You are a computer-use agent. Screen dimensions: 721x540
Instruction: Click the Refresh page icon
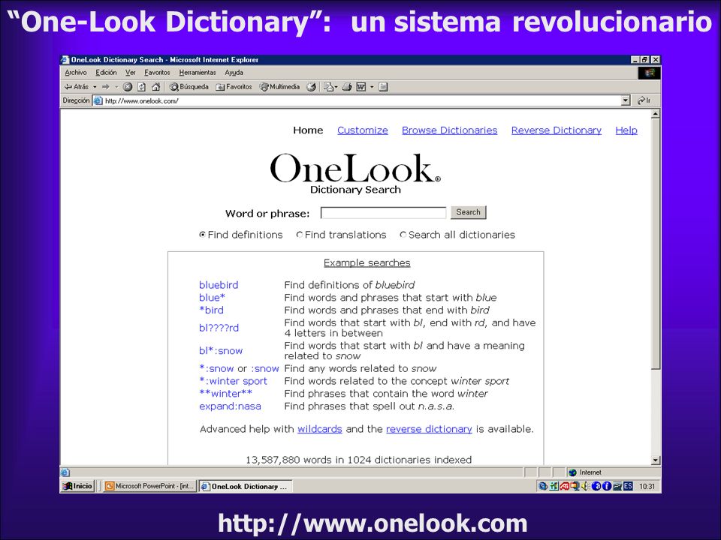point(142,87)
